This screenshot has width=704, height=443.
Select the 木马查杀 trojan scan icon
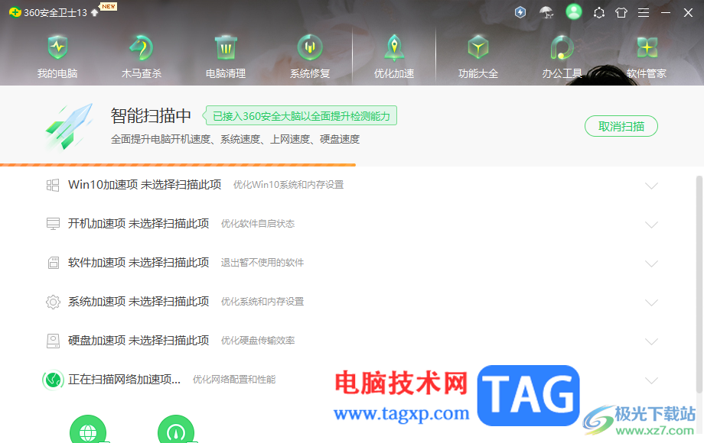click(x=140, y=55)
